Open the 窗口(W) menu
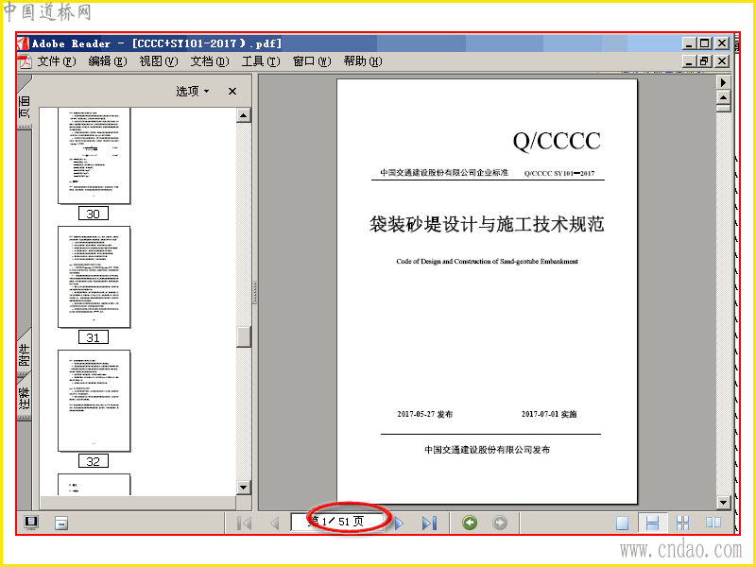 [312, 61]
